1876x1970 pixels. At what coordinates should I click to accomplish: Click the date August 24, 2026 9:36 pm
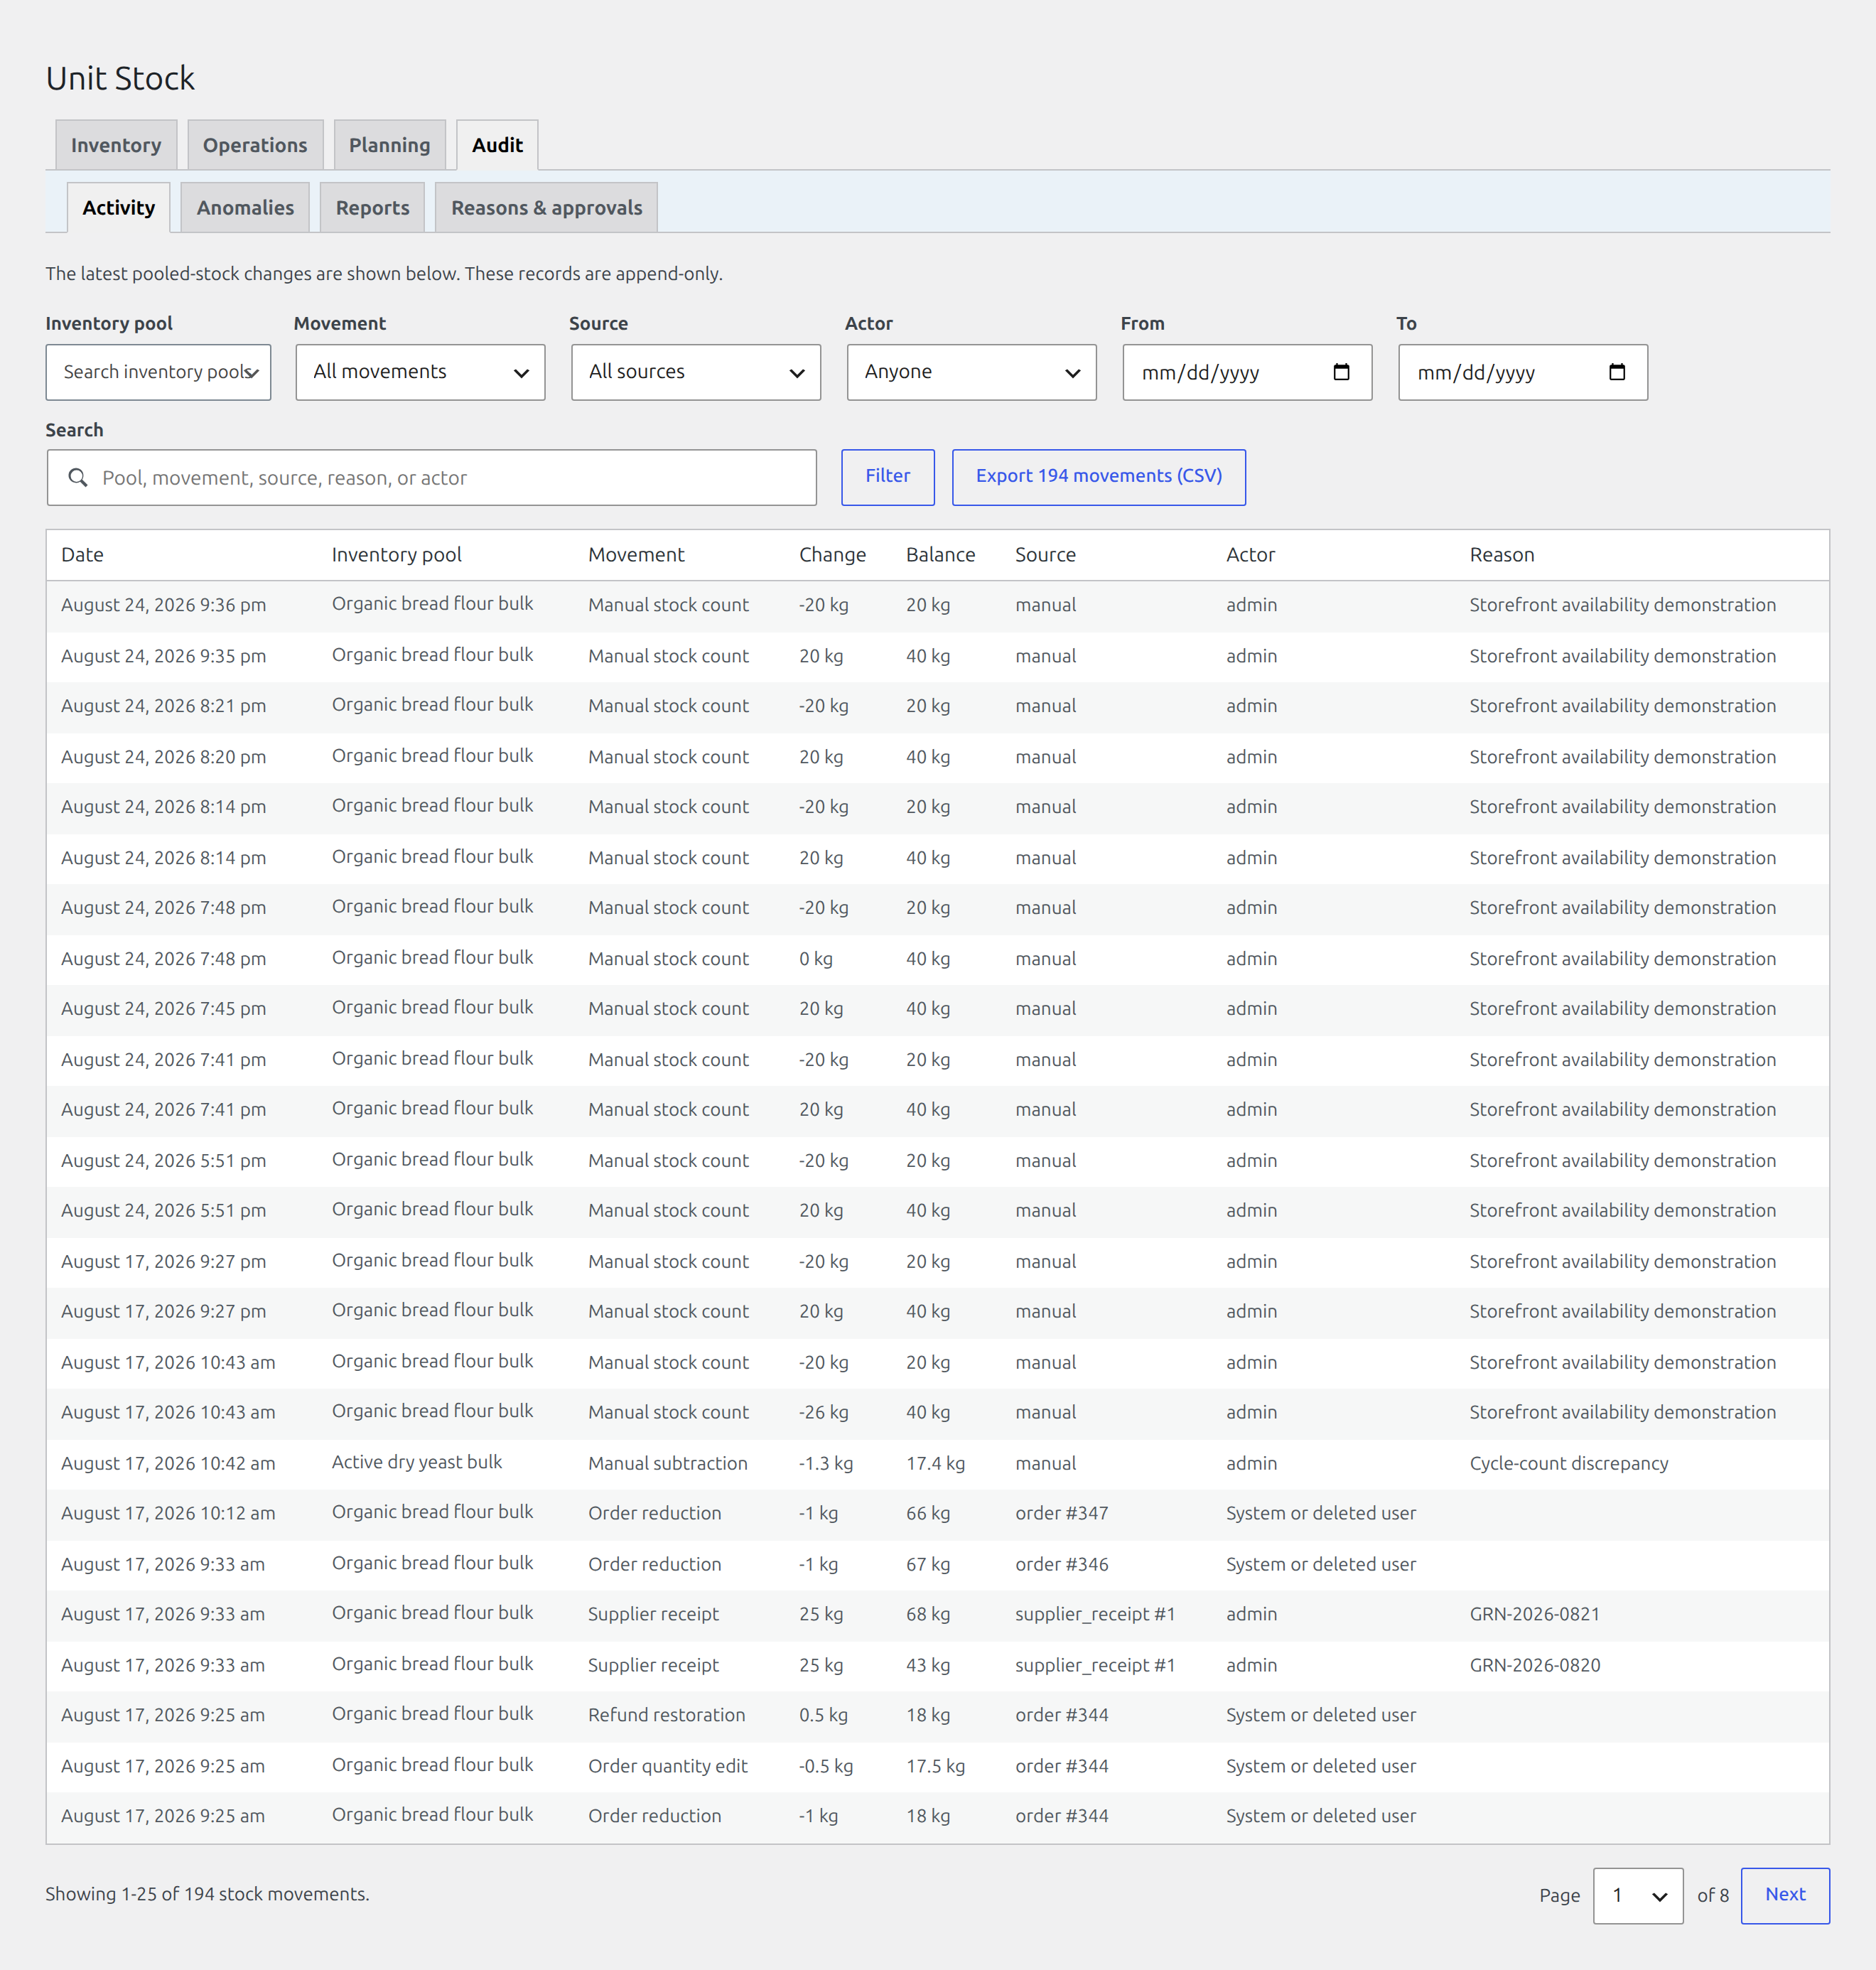coord(163,605)
